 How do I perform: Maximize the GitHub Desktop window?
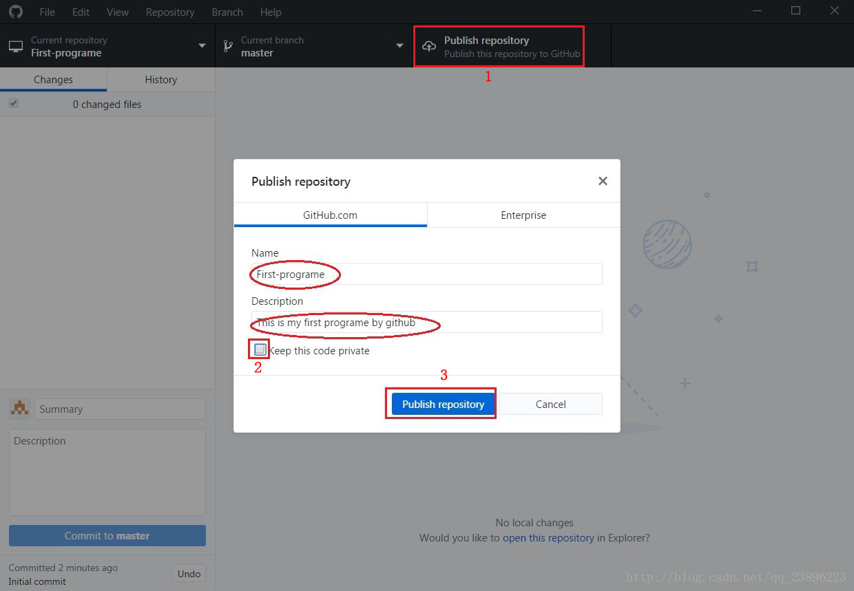(795, 10)
